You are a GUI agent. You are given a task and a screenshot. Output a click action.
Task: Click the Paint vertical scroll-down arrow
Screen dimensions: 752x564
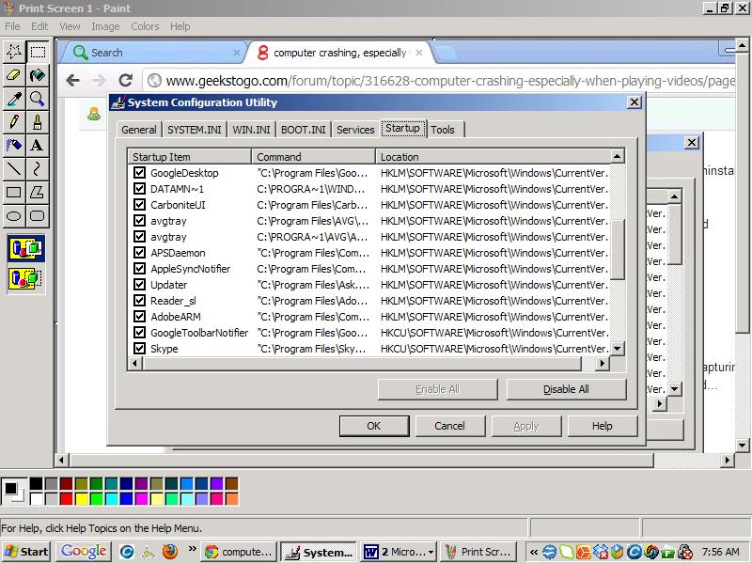743,446
